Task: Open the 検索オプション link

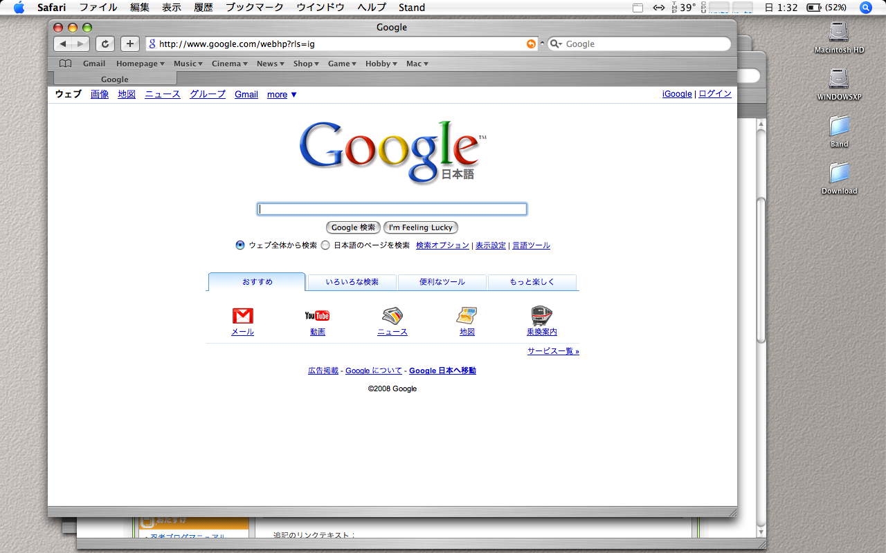Action: [442, 245]
